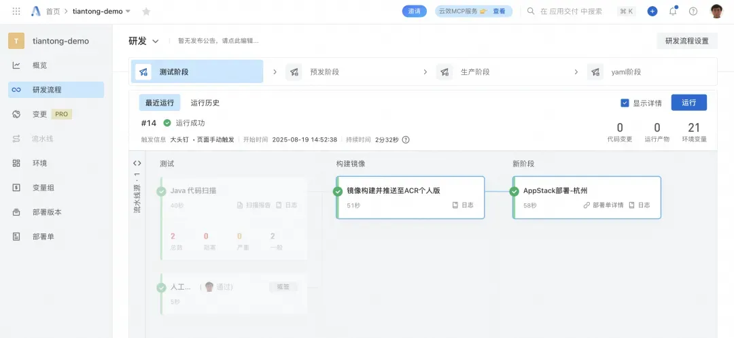734x338 pixels.
Task: Click the duration help icon beside 2分32秒
Action: pyautogui.click(x=406, y=139)
